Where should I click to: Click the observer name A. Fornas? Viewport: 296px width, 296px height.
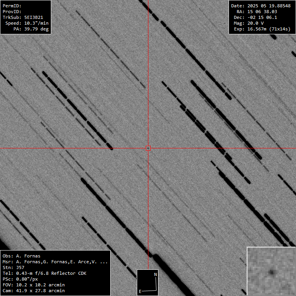(x=28, y=256)
